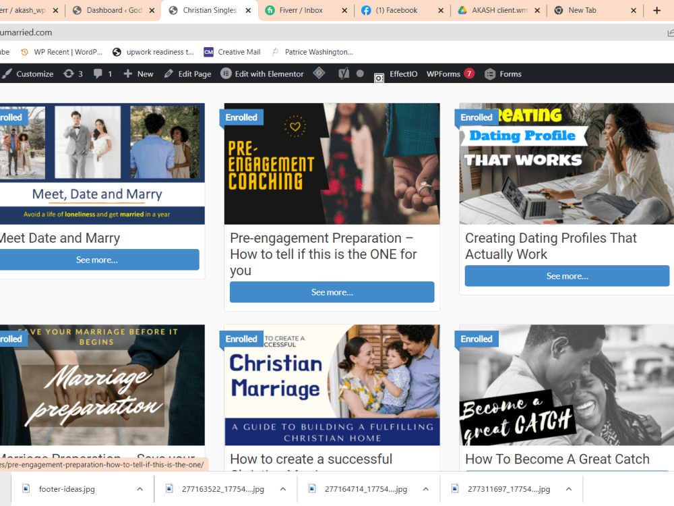Open the Marriage preparation course image

[x=102, y=385]
